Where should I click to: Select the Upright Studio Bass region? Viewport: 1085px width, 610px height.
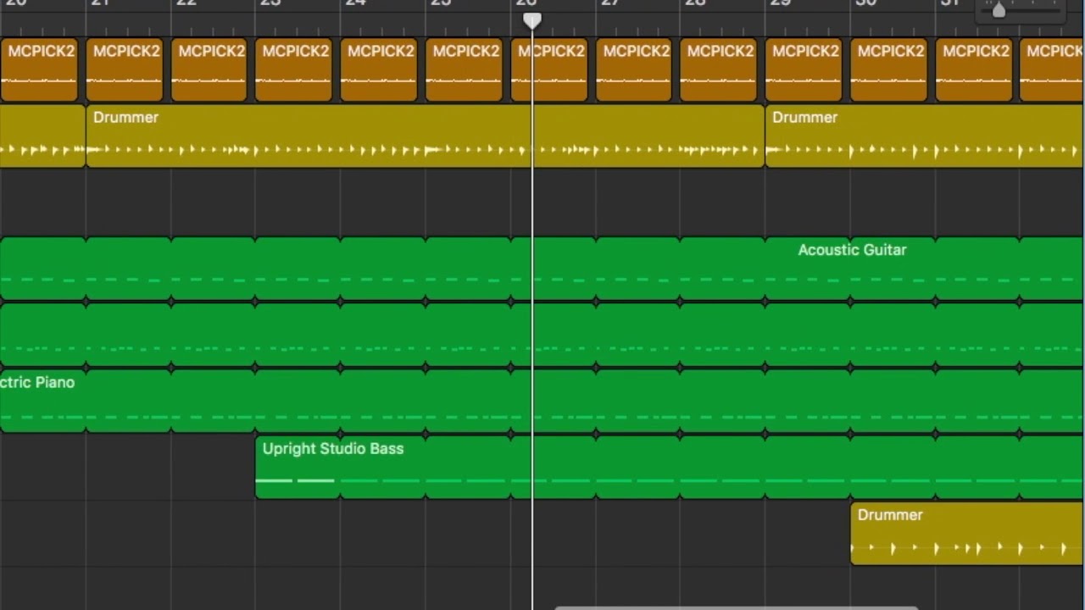670,467
